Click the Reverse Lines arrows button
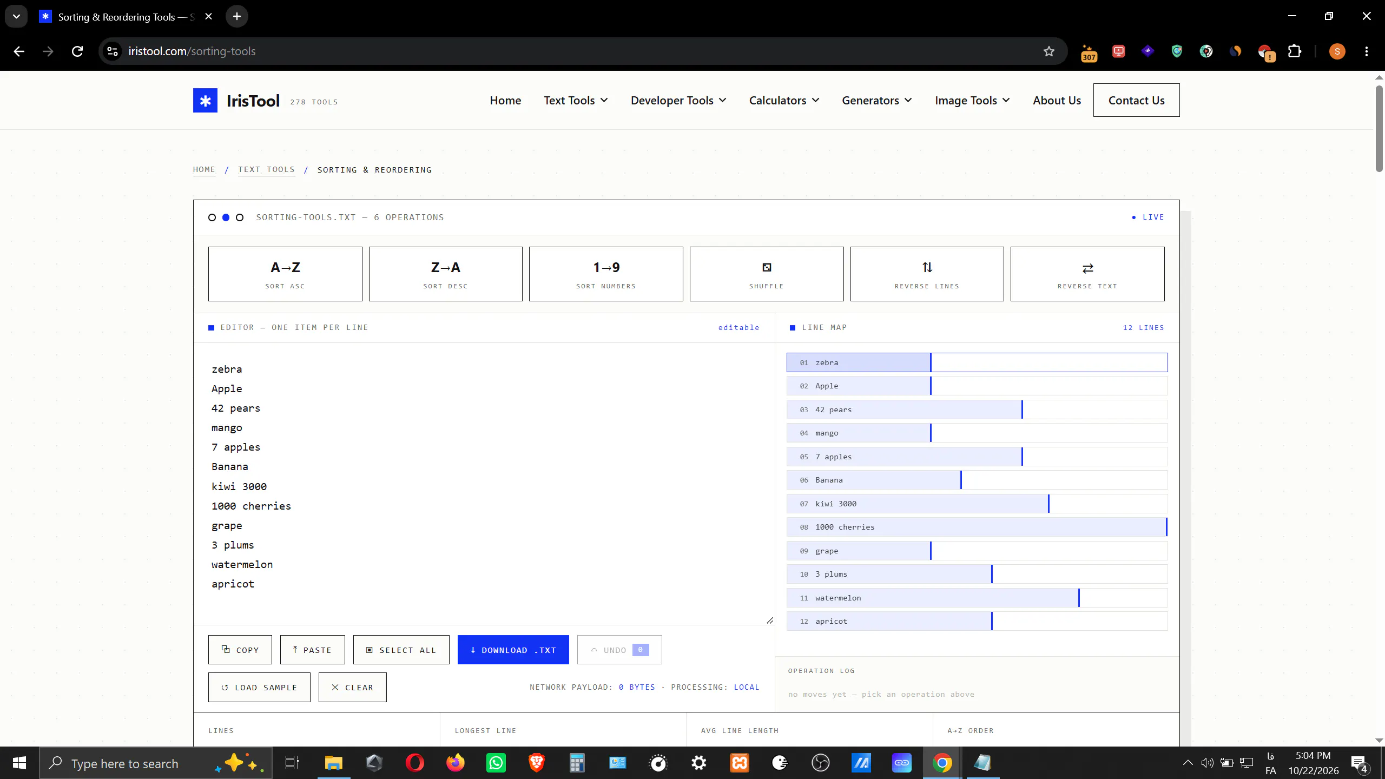Viewport: 1385px width, 779px height. click(927, 274)
